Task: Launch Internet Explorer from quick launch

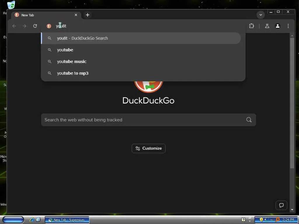Action: pos(32,220)
